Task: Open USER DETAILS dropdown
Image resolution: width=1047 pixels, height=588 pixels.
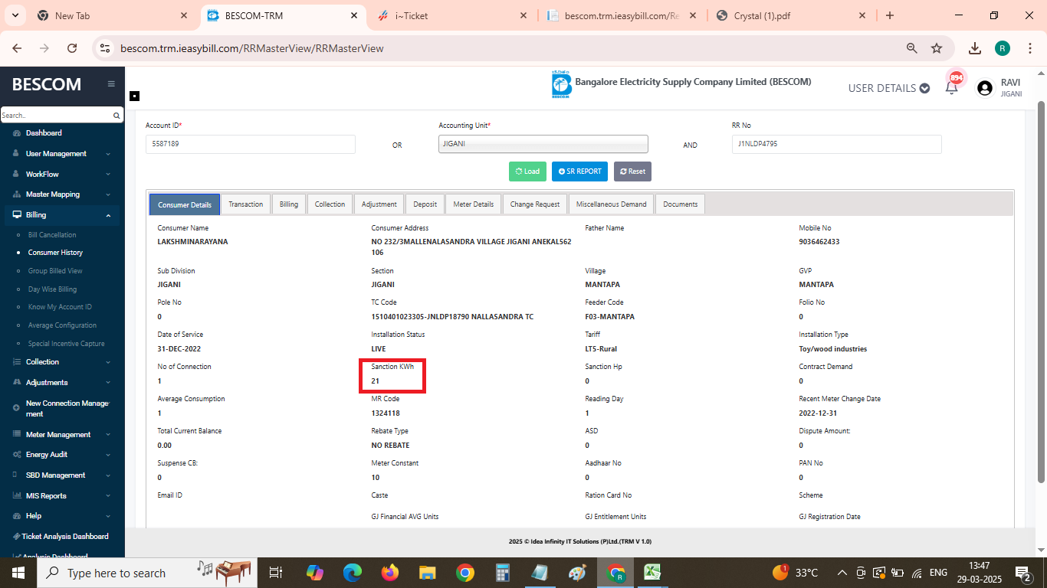Action: pos(889,88)
